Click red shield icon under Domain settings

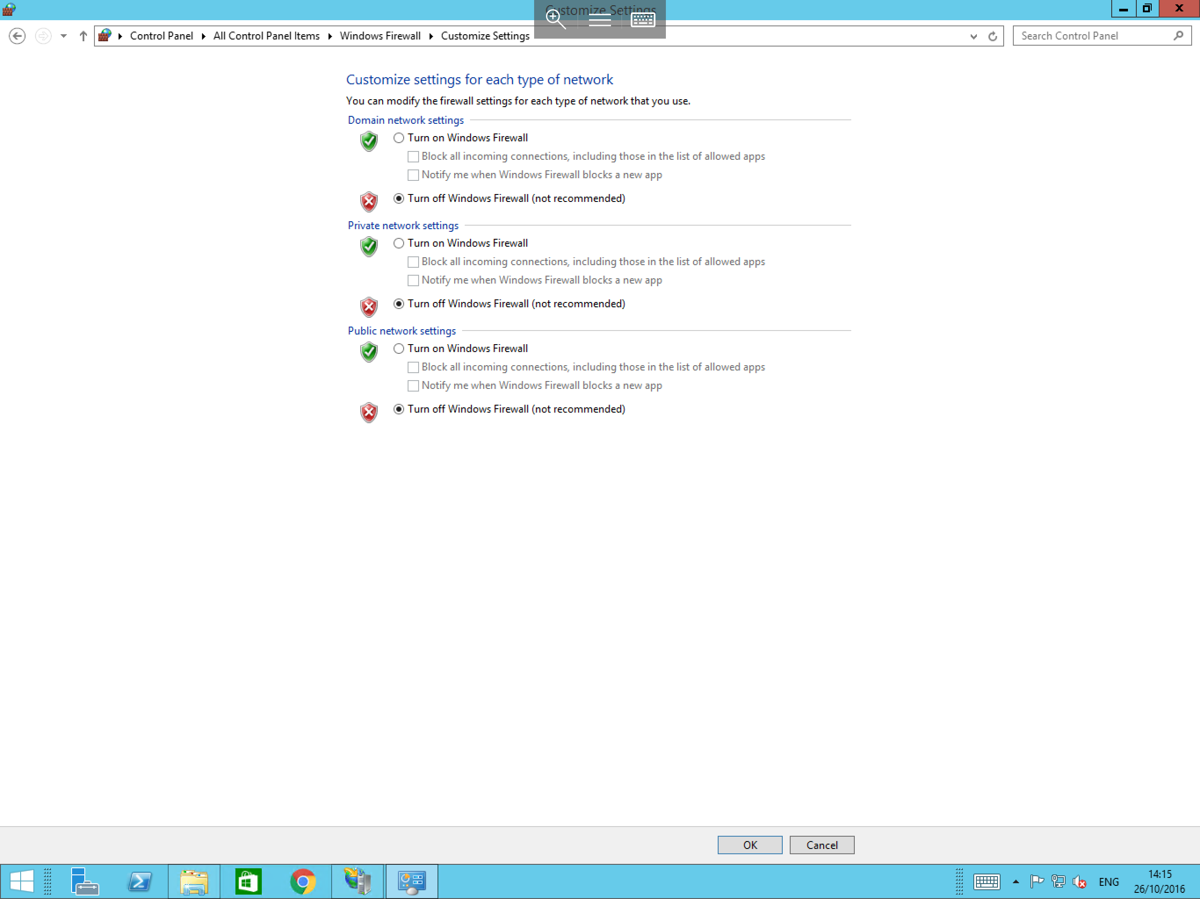click(369, 202)
